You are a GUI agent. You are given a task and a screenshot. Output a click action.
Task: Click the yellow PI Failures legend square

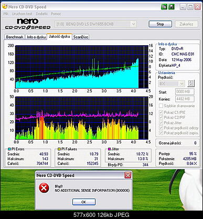tap(59, 149)
